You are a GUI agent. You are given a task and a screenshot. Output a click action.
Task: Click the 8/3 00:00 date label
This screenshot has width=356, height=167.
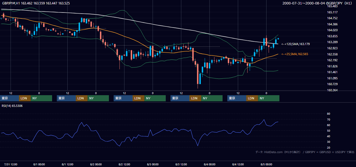153,164
